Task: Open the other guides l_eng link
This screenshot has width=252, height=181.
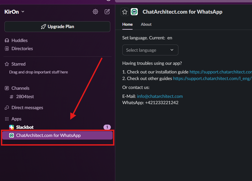Action: coord(212,78)
